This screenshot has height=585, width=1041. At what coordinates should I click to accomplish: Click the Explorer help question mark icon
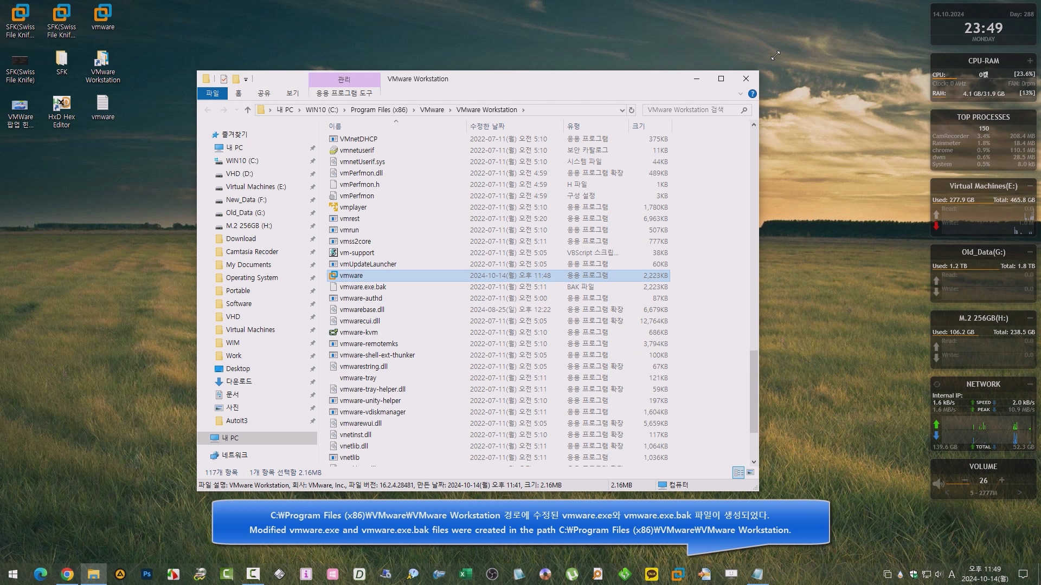tap(752, 94)
